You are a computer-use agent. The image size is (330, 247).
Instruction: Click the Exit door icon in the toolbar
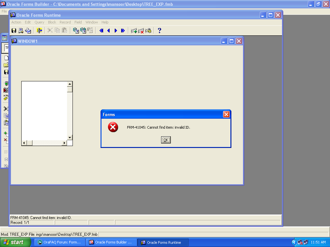coord(39,31)
